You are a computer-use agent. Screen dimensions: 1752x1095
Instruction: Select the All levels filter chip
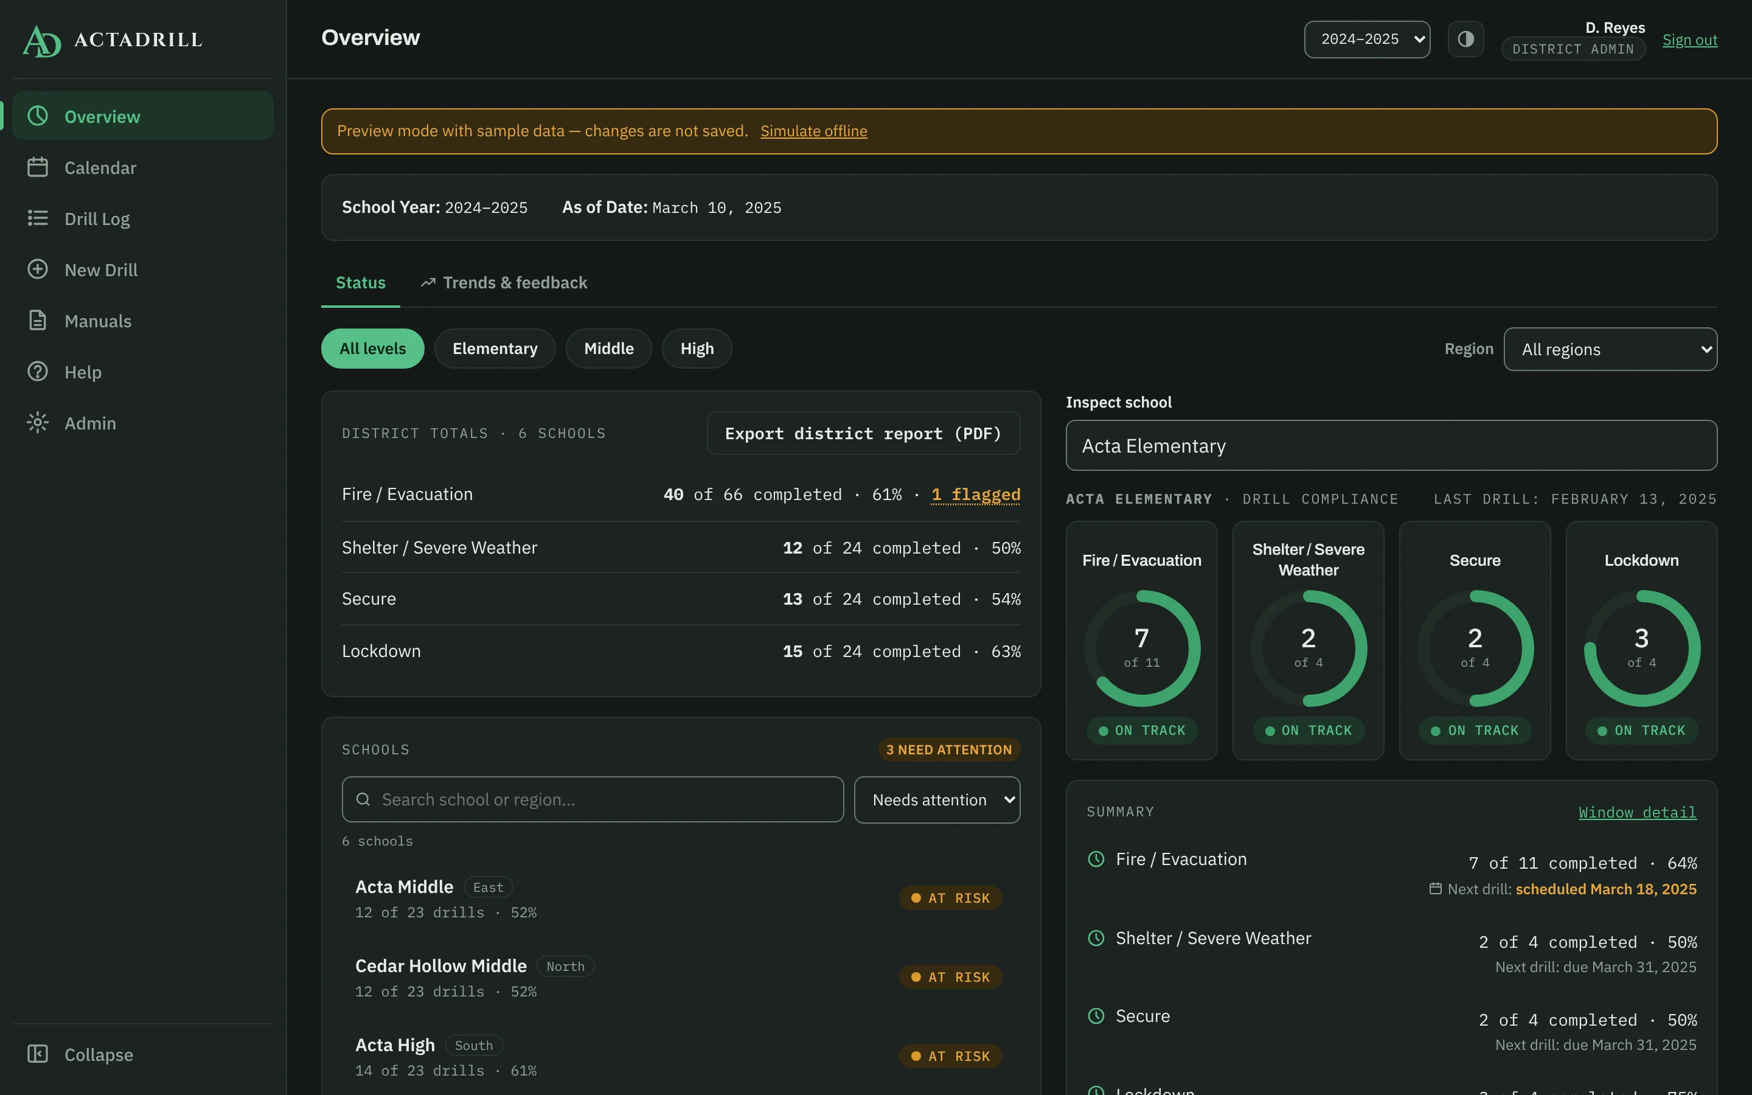373,349
